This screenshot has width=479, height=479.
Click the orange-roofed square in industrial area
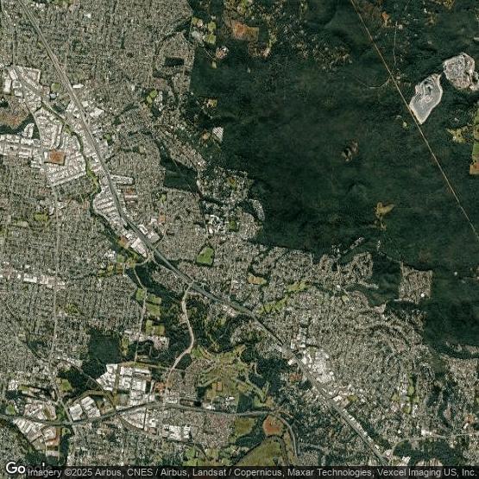(55, 157)
